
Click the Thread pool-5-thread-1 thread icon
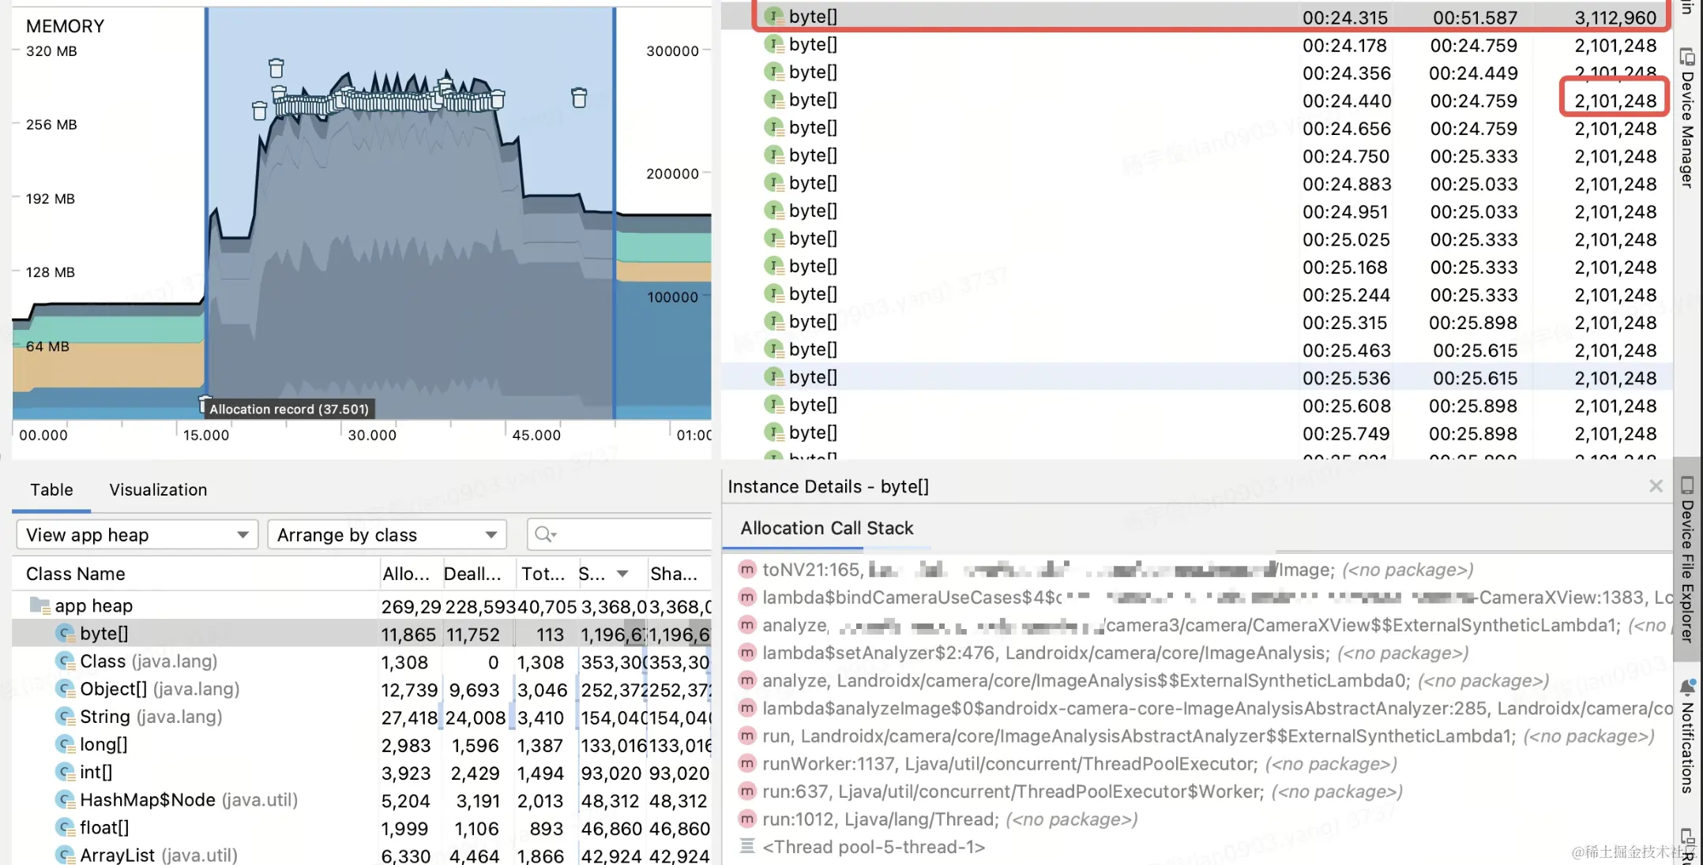(x=746, y=847)
